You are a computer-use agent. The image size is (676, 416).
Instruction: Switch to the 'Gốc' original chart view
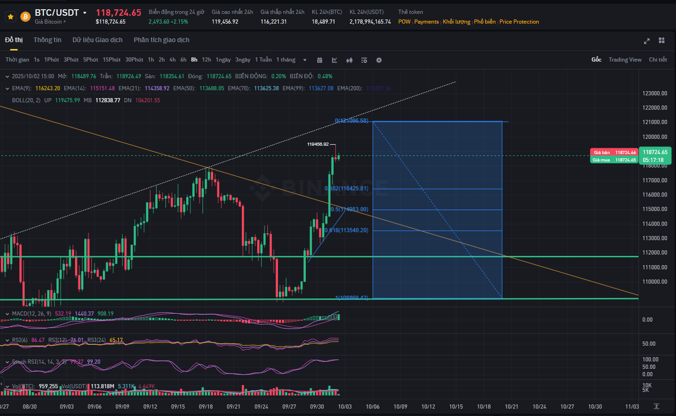pyautogui.click(x=596, y=60)
